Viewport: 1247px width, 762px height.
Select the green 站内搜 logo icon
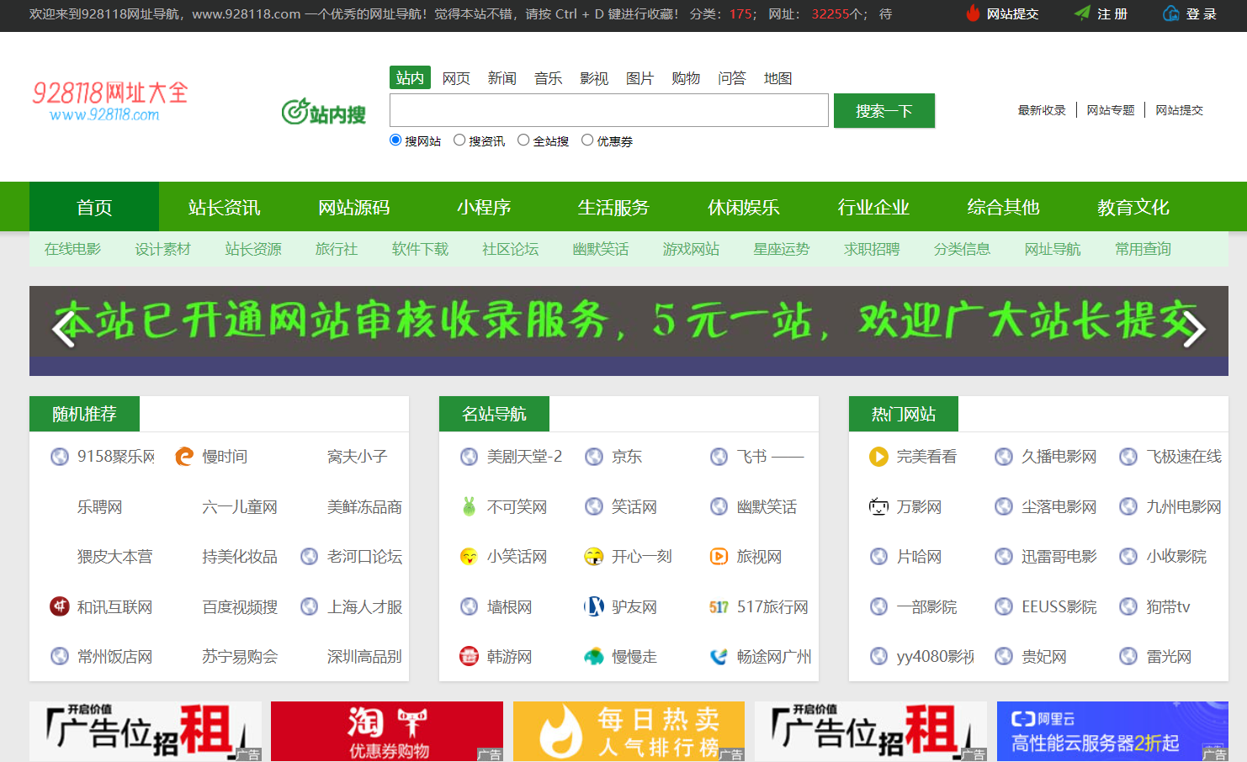tap(296, 113)
